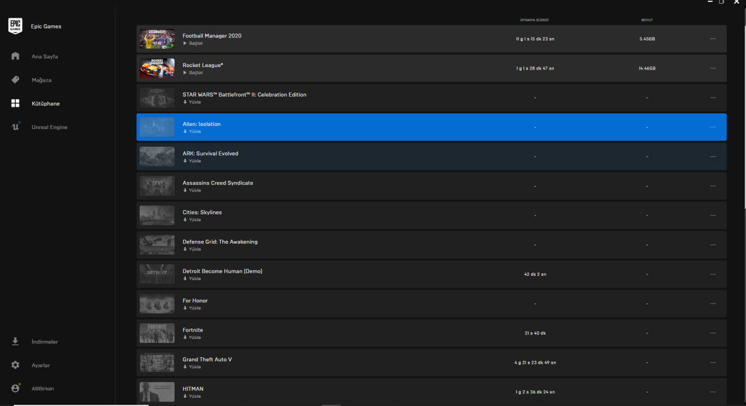Open Ana Sayfa home icon
The image size is (746, 406).
click(15, 56)
